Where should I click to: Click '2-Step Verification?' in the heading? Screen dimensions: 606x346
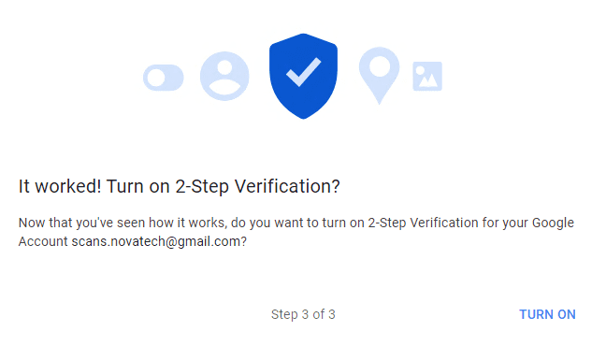pos(257,186)
